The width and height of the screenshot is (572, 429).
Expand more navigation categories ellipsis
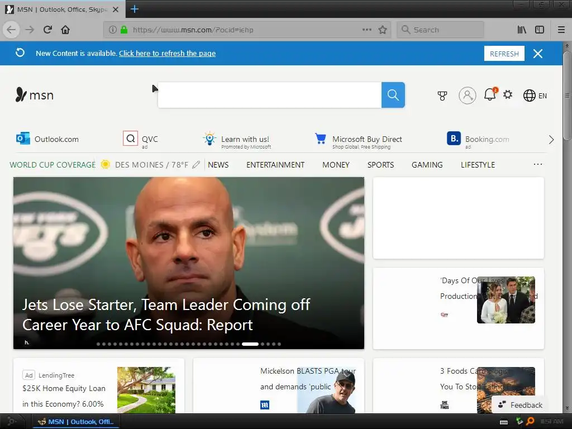coord(538,165)
